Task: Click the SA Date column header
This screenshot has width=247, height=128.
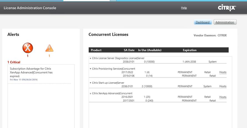Action: point(129,50)
